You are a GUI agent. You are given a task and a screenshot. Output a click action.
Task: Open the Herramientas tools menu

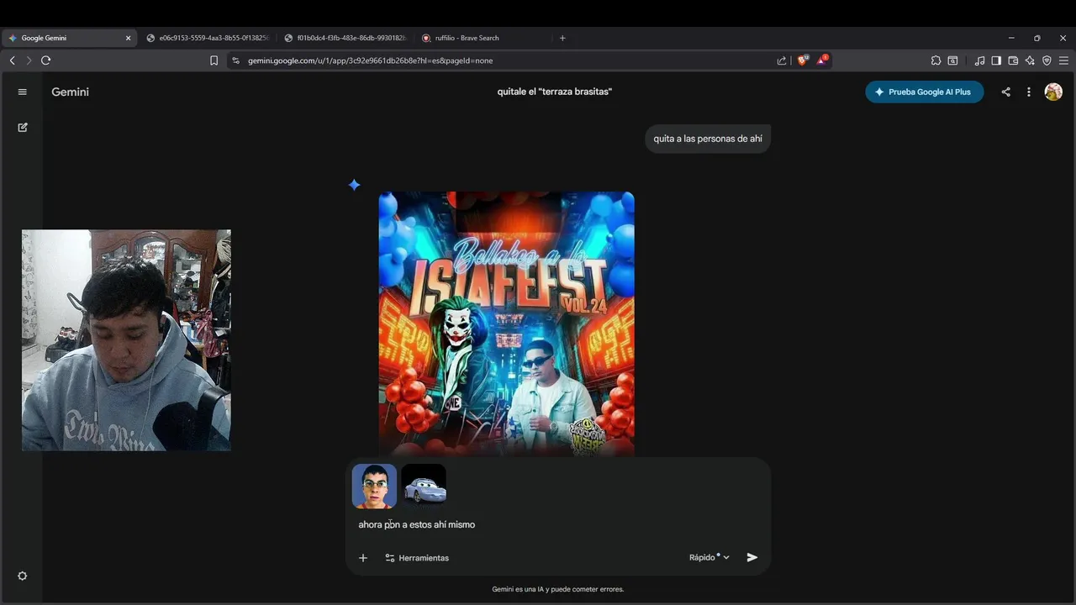417,558
